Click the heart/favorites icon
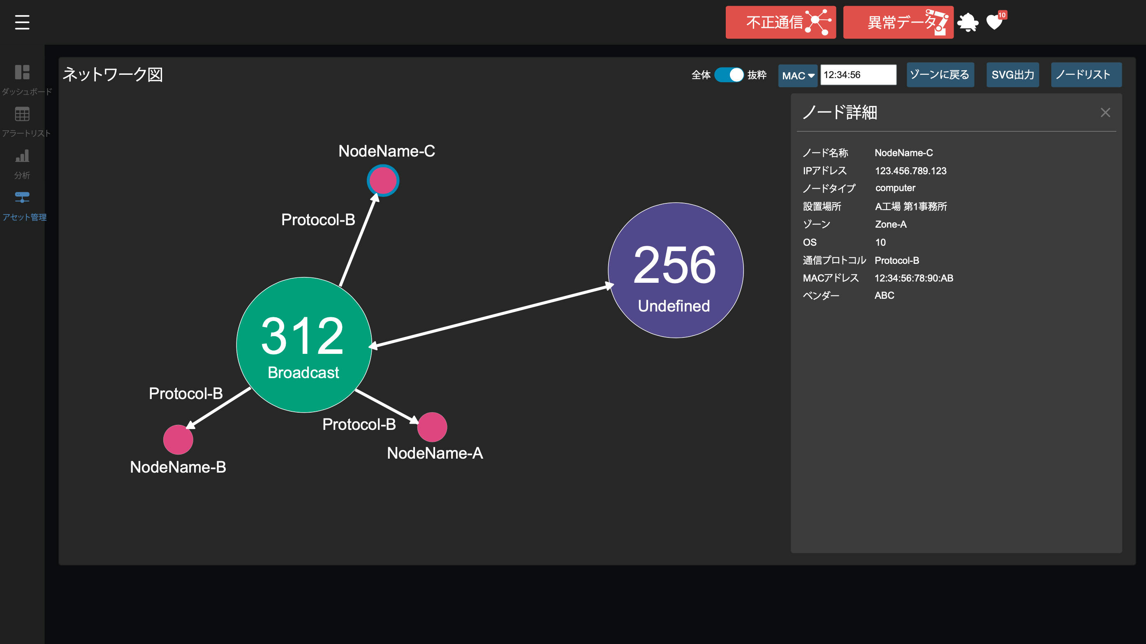Screen dimensions: 1146x644 (996, 21)
